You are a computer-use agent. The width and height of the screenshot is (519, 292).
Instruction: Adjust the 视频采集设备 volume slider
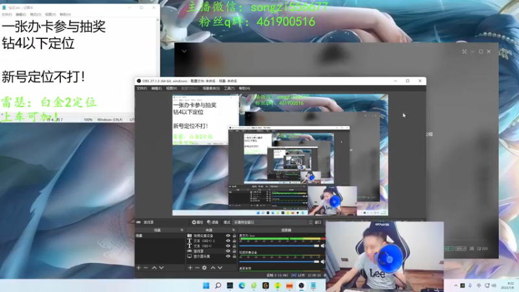(x=279, y=262)
